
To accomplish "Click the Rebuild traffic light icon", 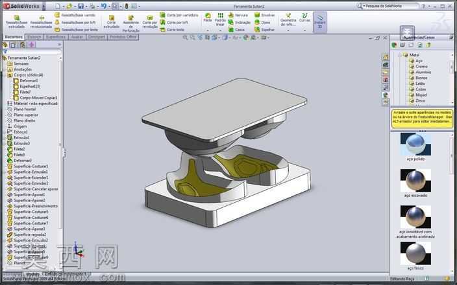I will tap(127, 6).
